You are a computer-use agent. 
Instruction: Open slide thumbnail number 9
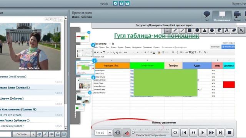tap(83, 98)
